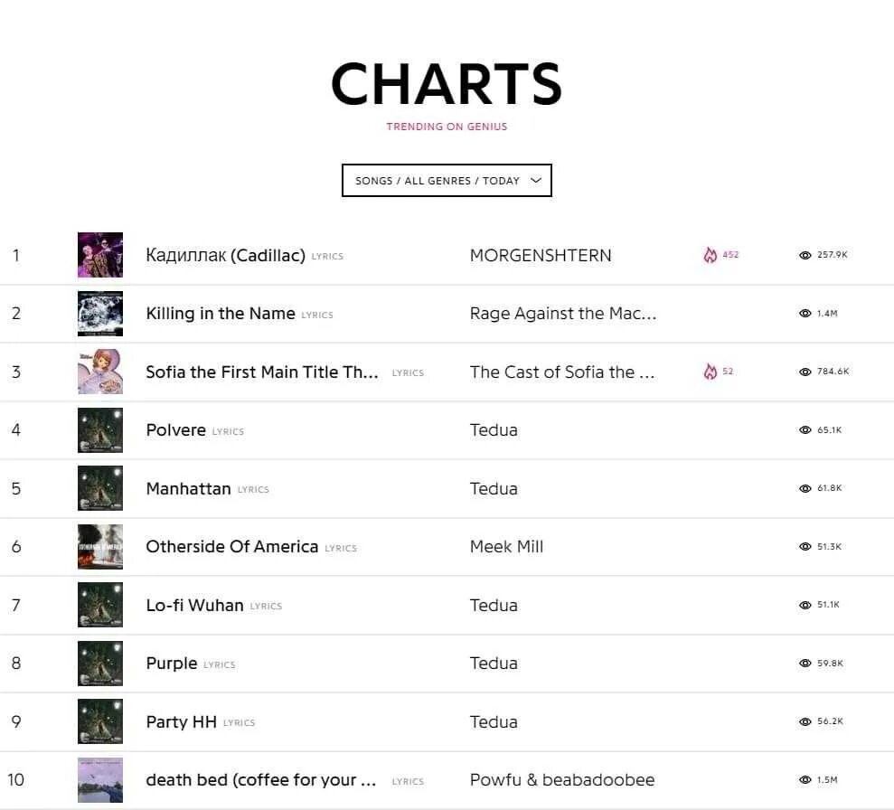894x810 pixels.
Task: Click the eye views icon for Polvere
Action: pyautogui.click(x=805, y=430)
